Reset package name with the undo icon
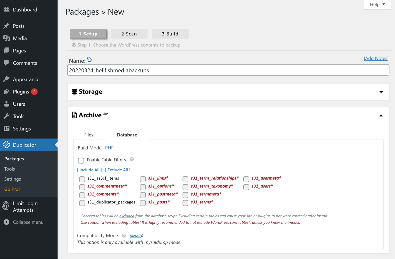 pyautogui.click(x=89, y=60)
